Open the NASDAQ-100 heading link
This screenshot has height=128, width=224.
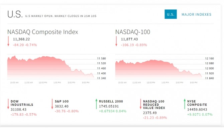pyautogui.click(x=133, y=32)
